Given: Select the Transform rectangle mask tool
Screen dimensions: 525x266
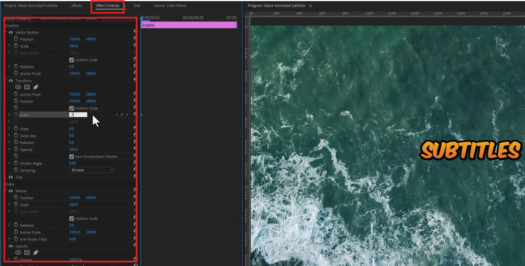Looking at the screenshot, I should 27,87.
